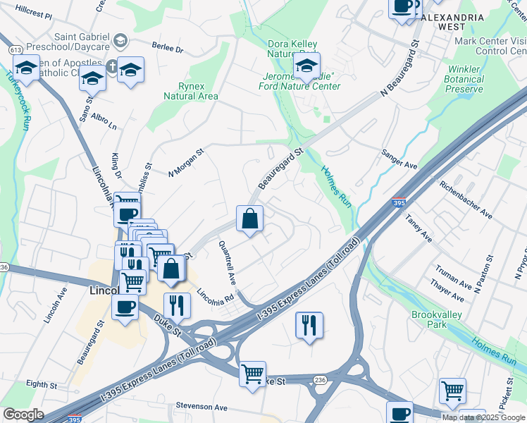This screenshot has height=423, width=527.
Task: Click the N Paxton St label
Action: point(483,274)
